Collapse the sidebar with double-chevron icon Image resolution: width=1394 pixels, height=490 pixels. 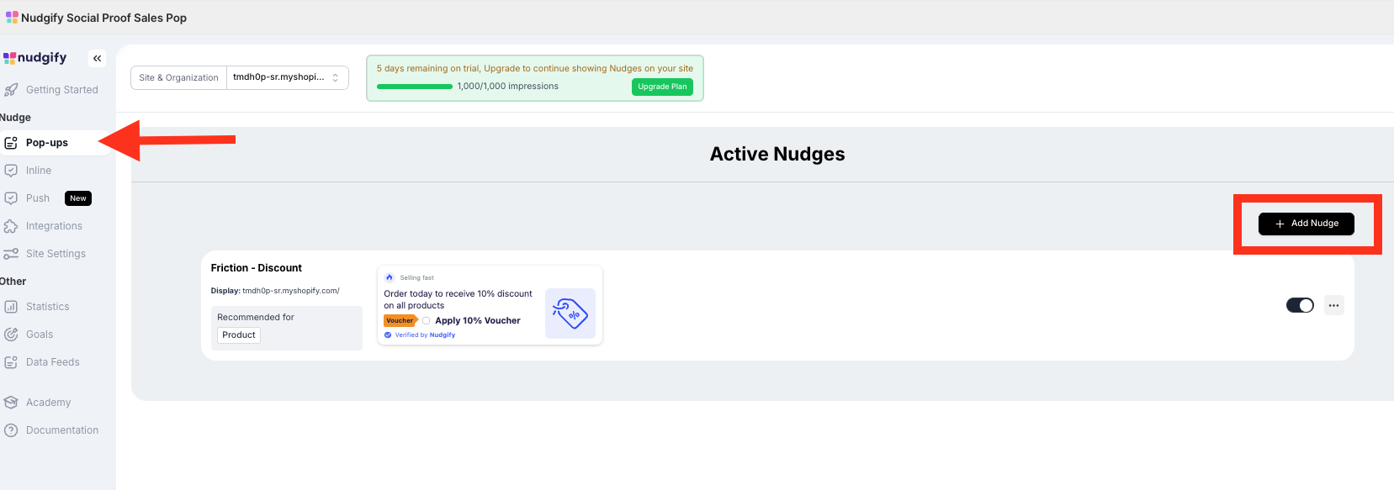[x=98, y=58]
